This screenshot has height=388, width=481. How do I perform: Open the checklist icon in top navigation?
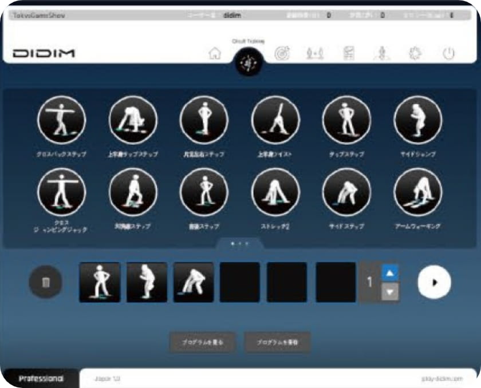(348, 54)
